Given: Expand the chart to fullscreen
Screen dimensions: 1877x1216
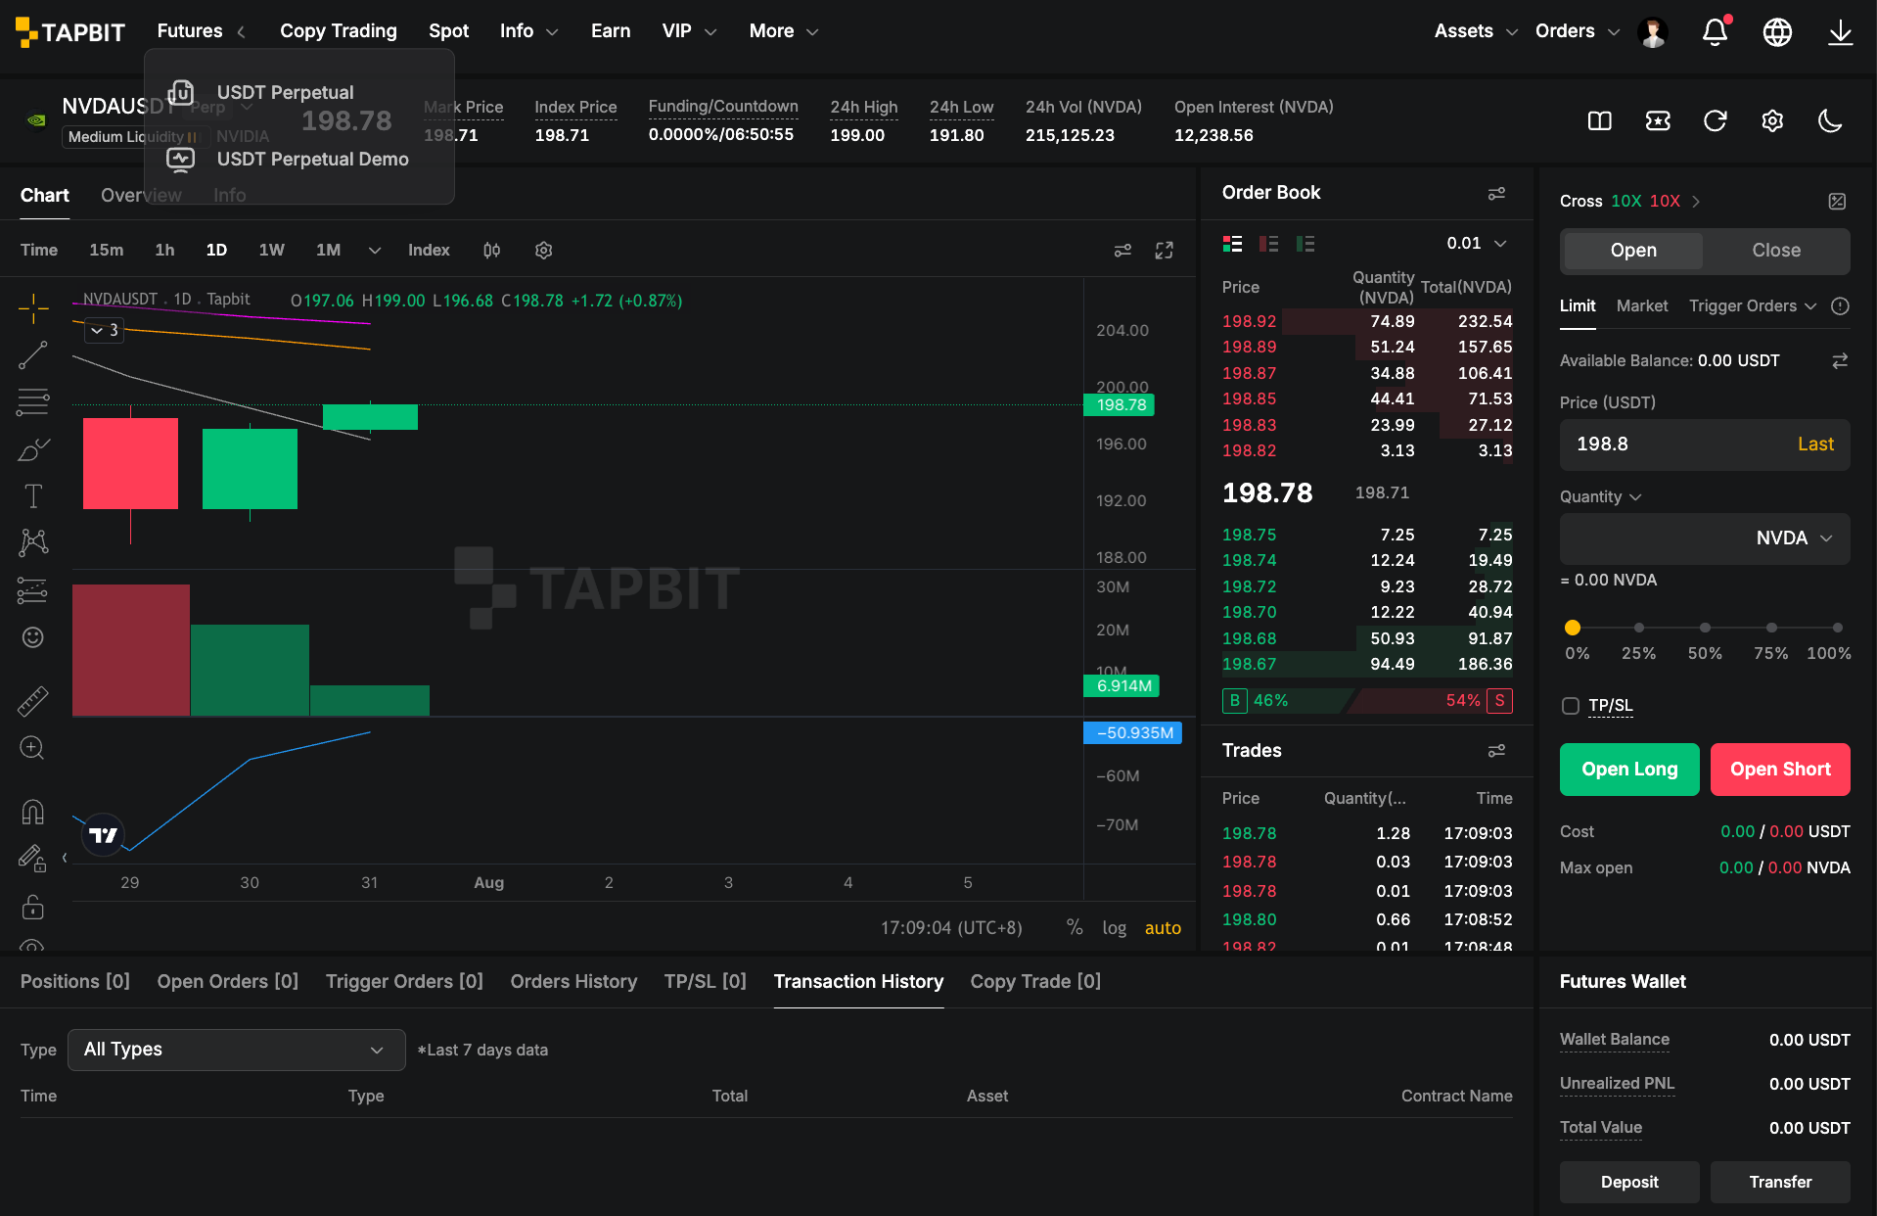Looking at the screenshot, I should [x=1164, y=251].
